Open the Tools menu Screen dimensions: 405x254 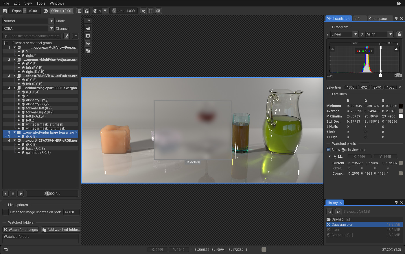41,3
